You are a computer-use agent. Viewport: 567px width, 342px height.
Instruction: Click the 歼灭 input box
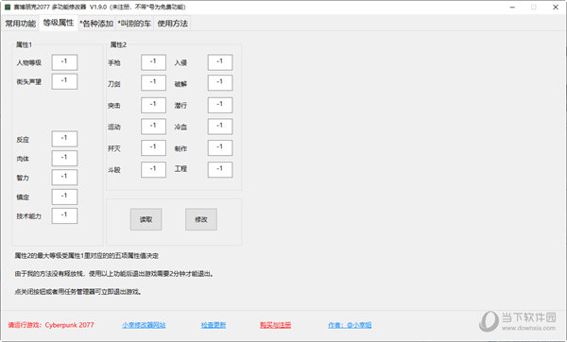point(153,148)
